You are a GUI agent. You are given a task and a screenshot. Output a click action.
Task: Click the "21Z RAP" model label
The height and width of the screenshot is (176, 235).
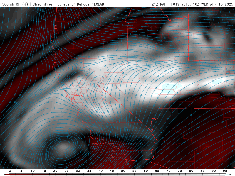pyautogui.click(x=159, y=4)
